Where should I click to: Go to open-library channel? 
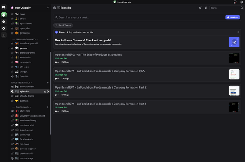click(x=30, y=24)
